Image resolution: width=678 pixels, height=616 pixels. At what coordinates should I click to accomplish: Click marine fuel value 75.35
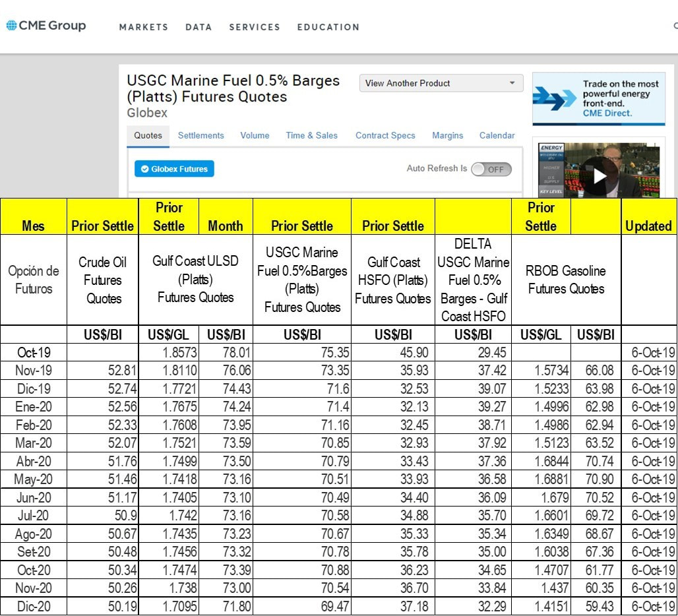[335, 353]
